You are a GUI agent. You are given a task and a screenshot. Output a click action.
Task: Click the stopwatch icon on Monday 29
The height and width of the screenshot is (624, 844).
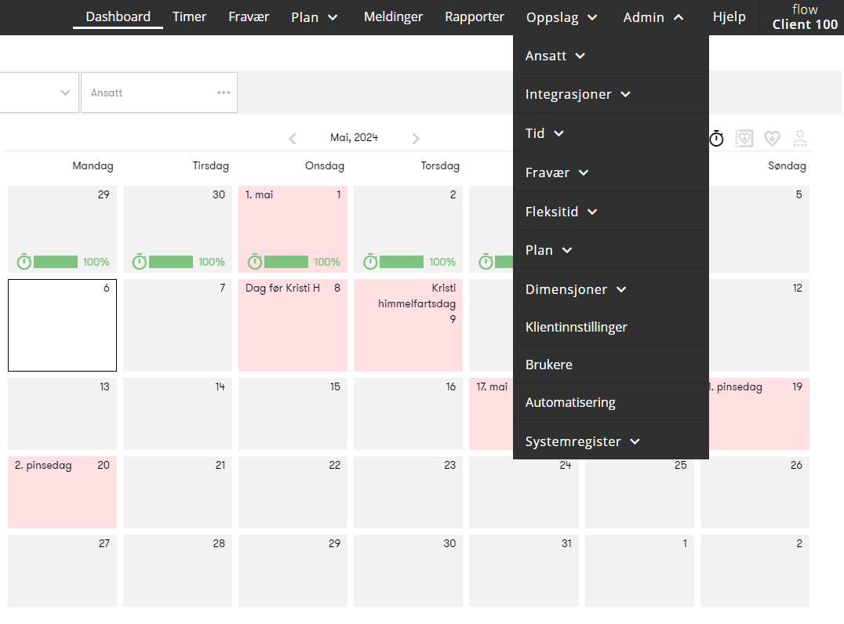click(x=24, y=262)
